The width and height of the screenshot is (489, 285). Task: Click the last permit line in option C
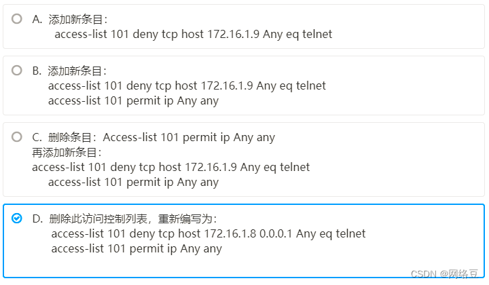tap(133, 182)
